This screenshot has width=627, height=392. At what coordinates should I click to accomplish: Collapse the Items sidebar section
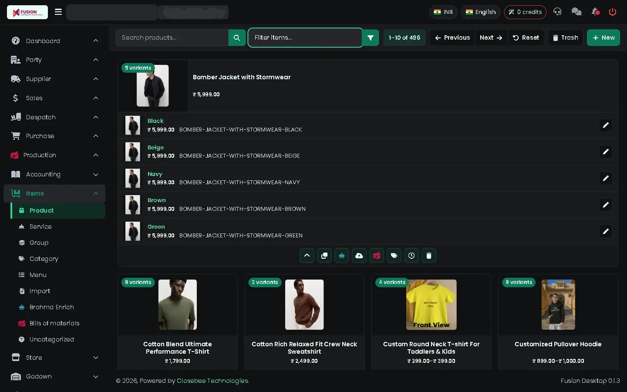54,193
